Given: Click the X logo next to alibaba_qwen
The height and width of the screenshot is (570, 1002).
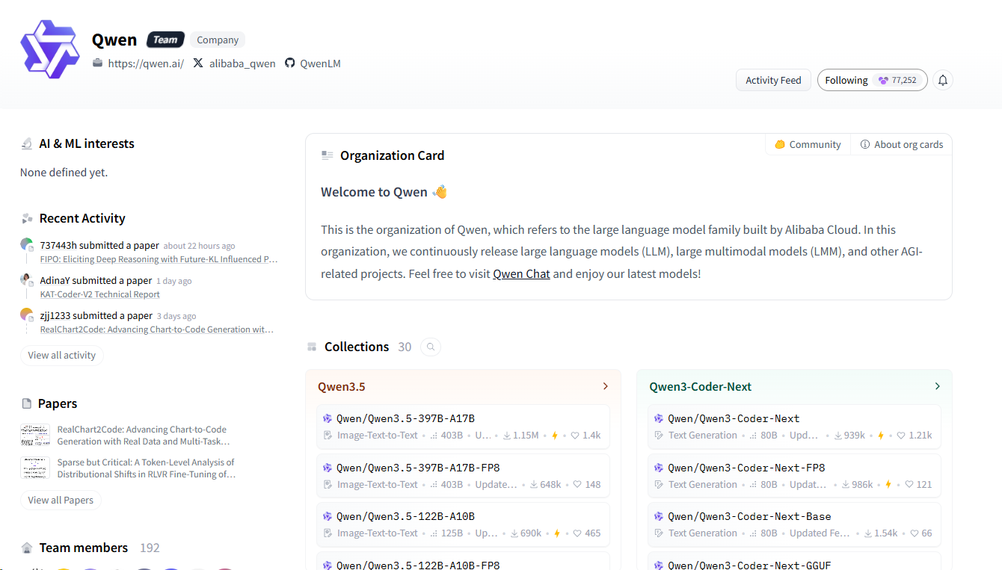Looking at the screenshot, I should (198, 63).
